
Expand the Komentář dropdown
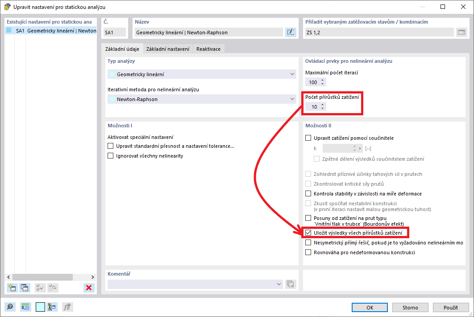[280, 284]
